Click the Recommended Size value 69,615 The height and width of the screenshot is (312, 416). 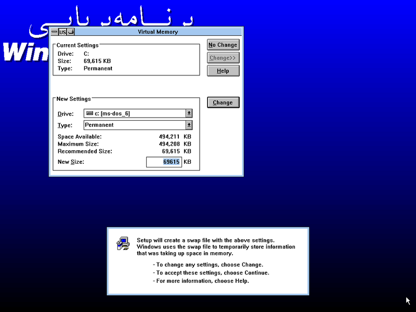pyautogui.click(x=171, y=151)
